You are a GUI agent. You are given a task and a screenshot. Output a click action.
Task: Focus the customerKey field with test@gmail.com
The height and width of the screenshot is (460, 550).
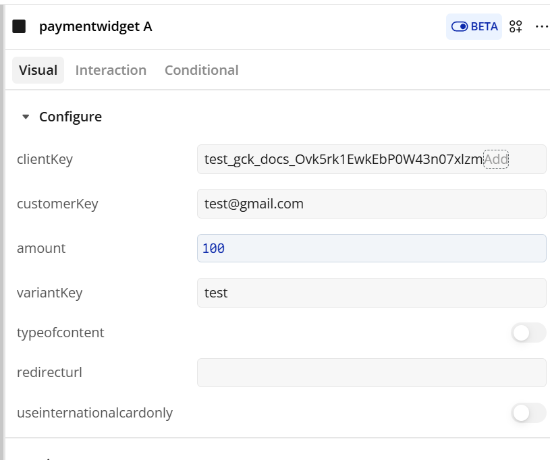pos(371,204)
